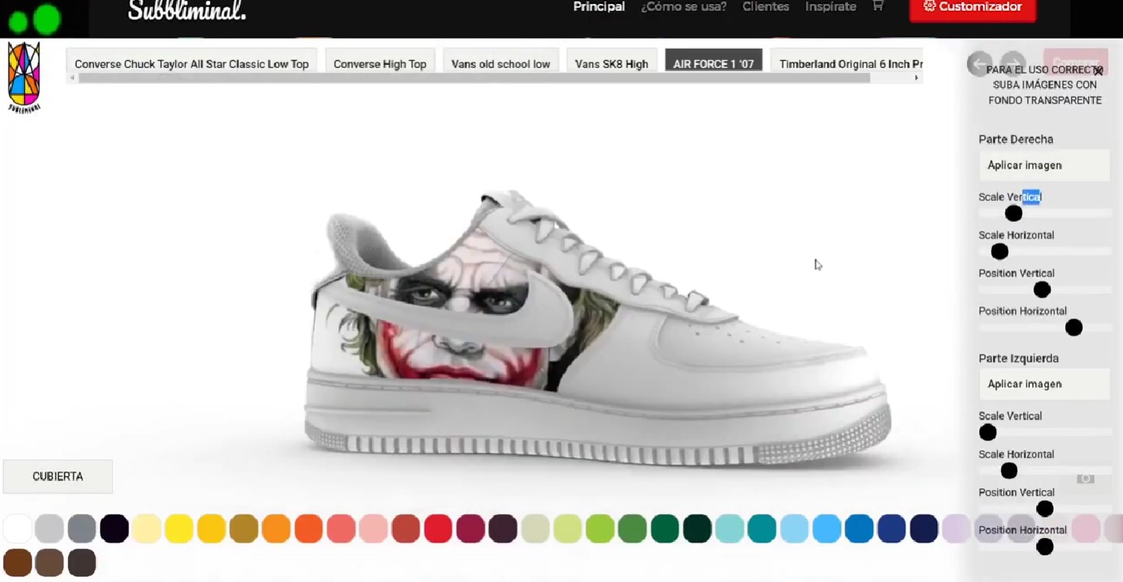Screen dimensions: 1123x582
Task: Click the horizontal tab scrollbar right arrow
Action: click(x=917, y=78)
